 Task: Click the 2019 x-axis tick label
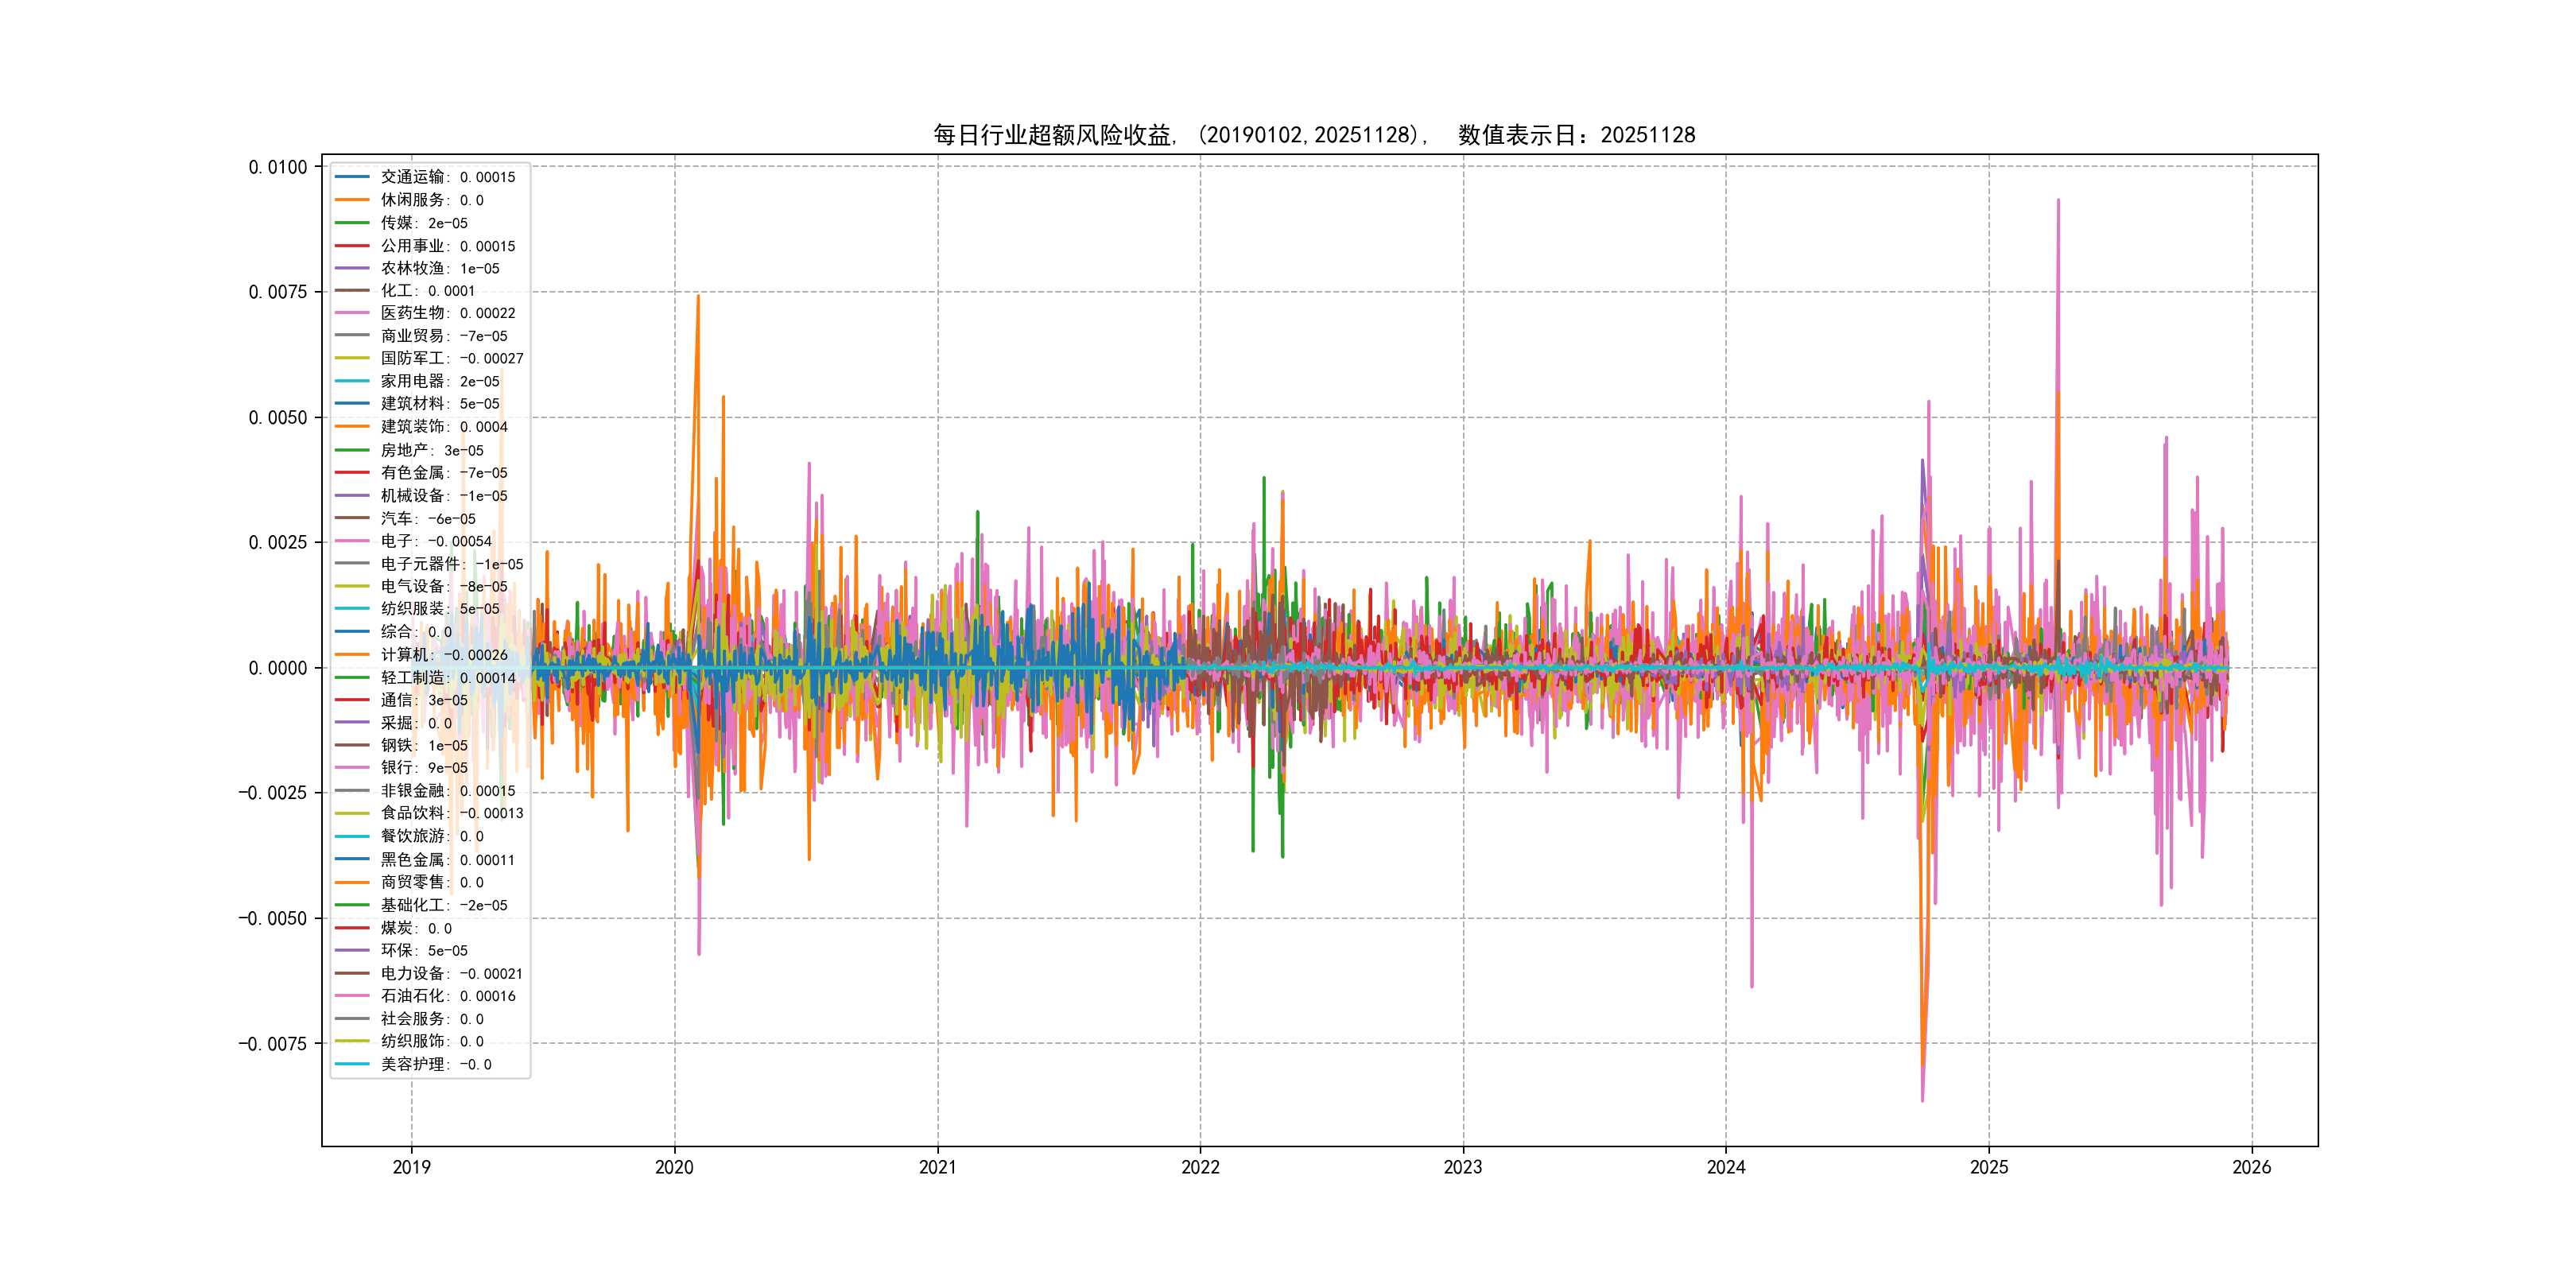pyautogui.click(x=411, y=1167)
